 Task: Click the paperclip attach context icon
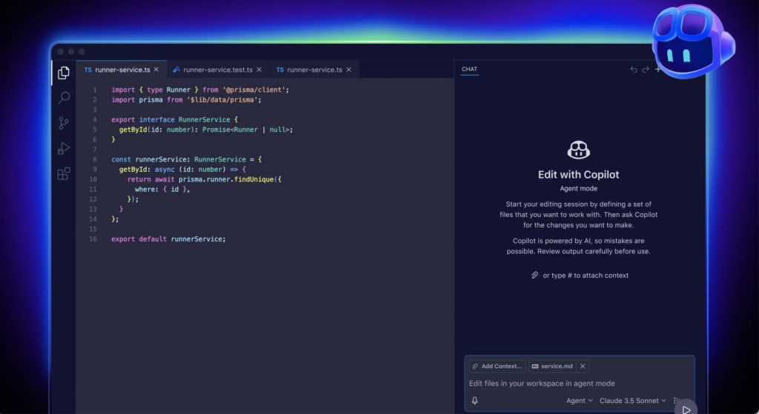534,276
